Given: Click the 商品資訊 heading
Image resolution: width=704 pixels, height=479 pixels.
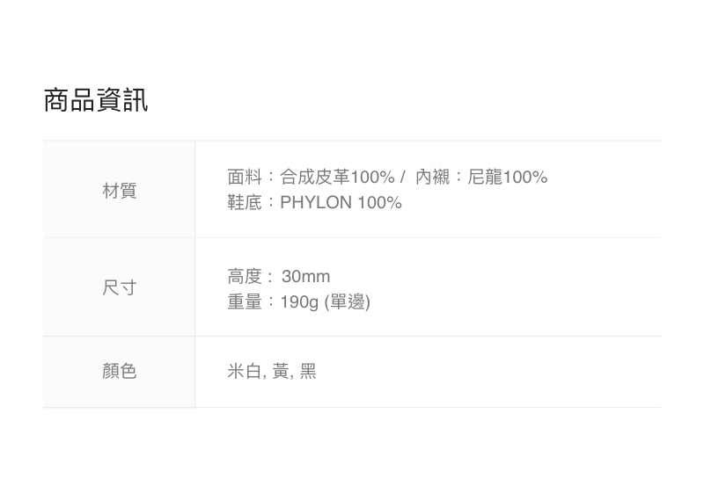Looking at the screenshot, I should pos(96,100).
